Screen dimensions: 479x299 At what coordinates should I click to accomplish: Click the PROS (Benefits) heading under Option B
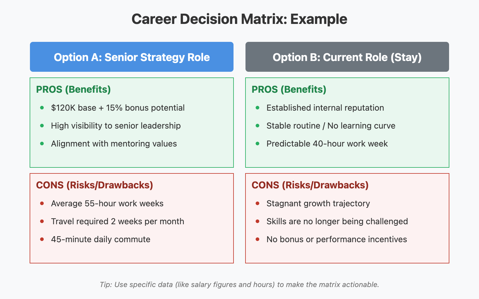tap(289, 89)
